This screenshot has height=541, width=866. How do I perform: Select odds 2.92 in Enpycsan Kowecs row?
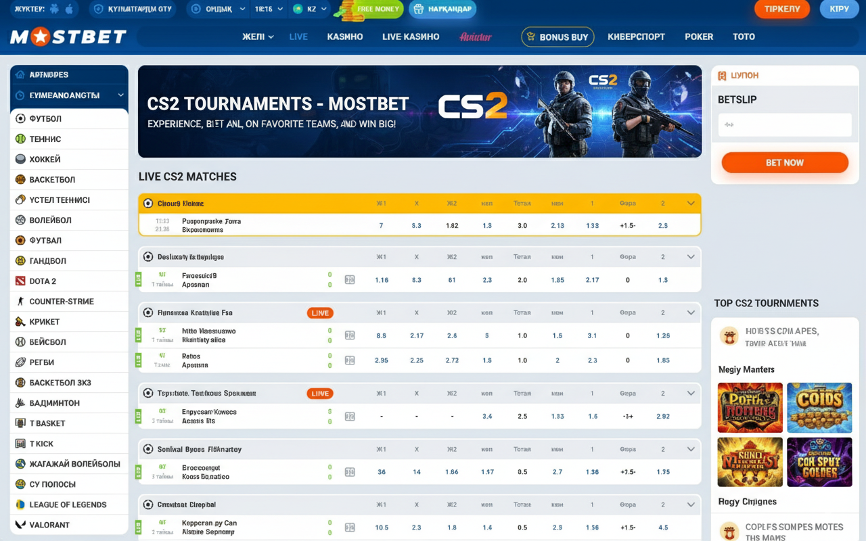[663, 417]
